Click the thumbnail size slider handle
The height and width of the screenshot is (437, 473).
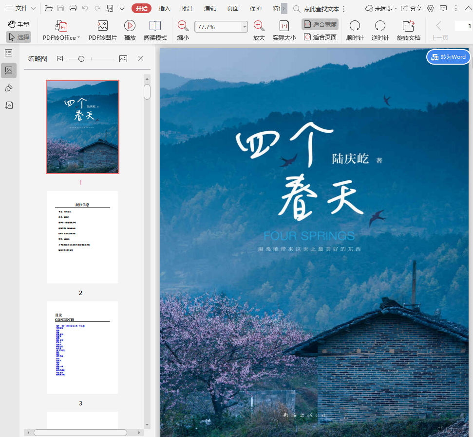coord(81,59)
